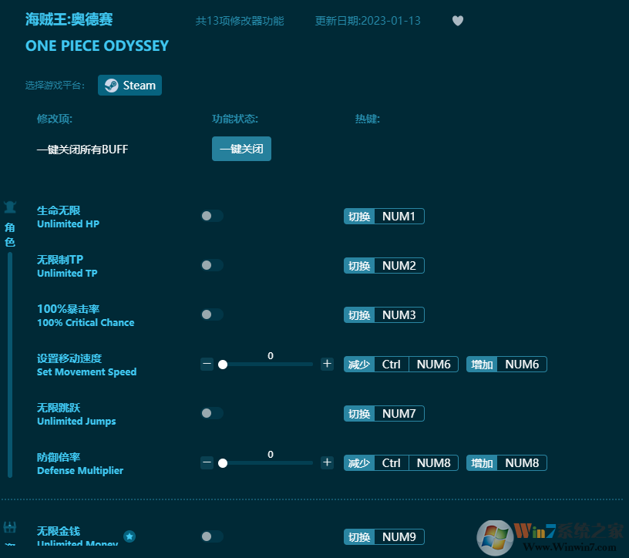Click minus button for Defense Multiplier
Viewport: 629px width, 558px height.
tap(207, 462)
